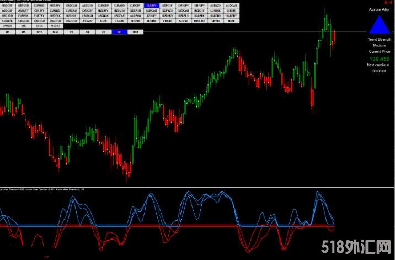Select the USDCHF symbol button
The width and height of the screenshot is (395, 260).
click(x=8, y=6)
